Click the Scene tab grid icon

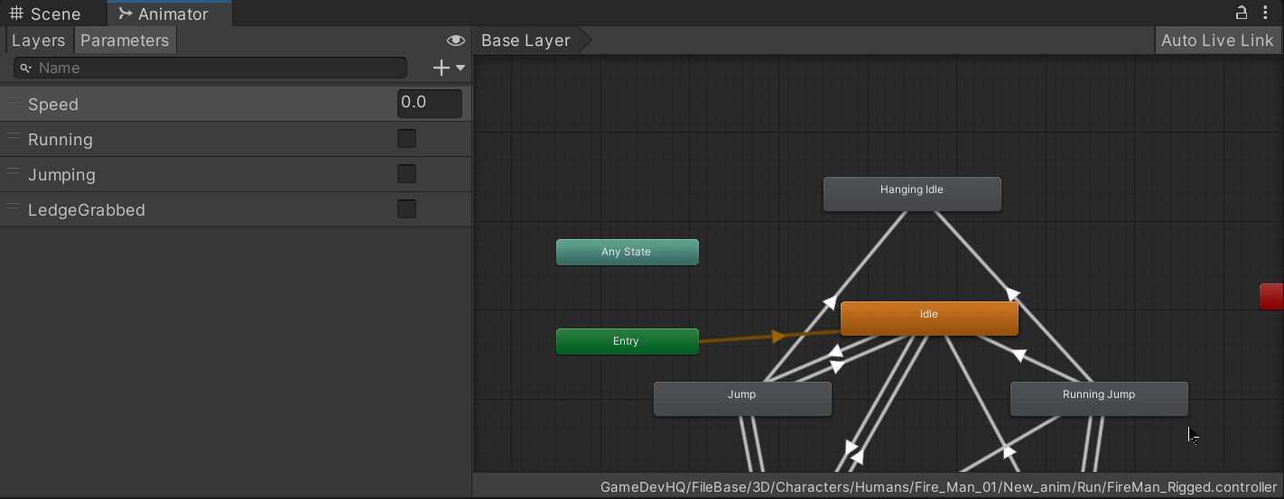16,14
